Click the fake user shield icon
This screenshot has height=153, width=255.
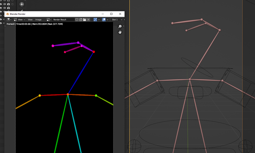[x=77, y=20]
